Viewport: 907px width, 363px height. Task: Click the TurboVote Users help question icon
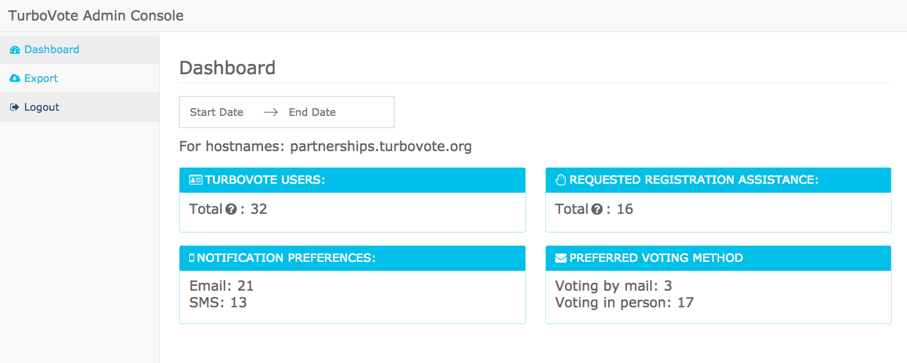tap(232, 209)
